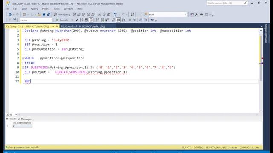The image size is (273, 153).
Task: Open the master database dropdown
Action: 51,20
